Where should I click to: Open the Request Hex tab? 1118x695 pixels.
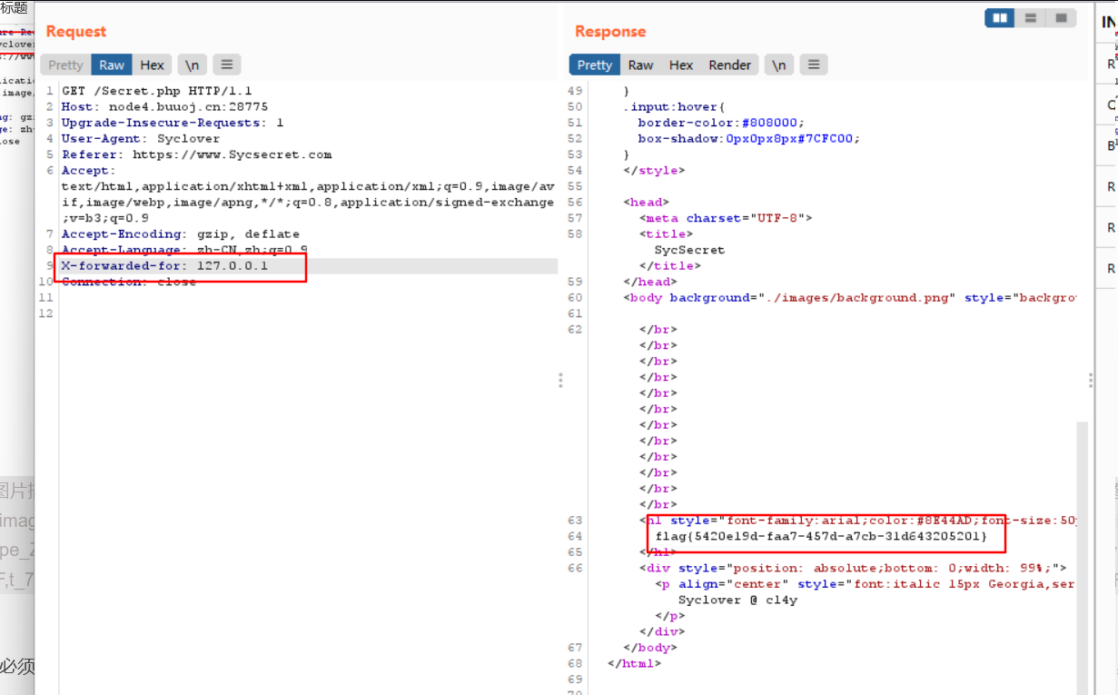tap(152, 65)
